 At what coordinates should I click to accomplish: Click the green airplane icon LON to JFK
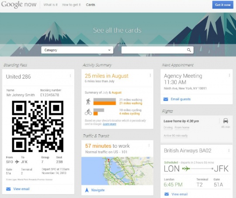187,169
